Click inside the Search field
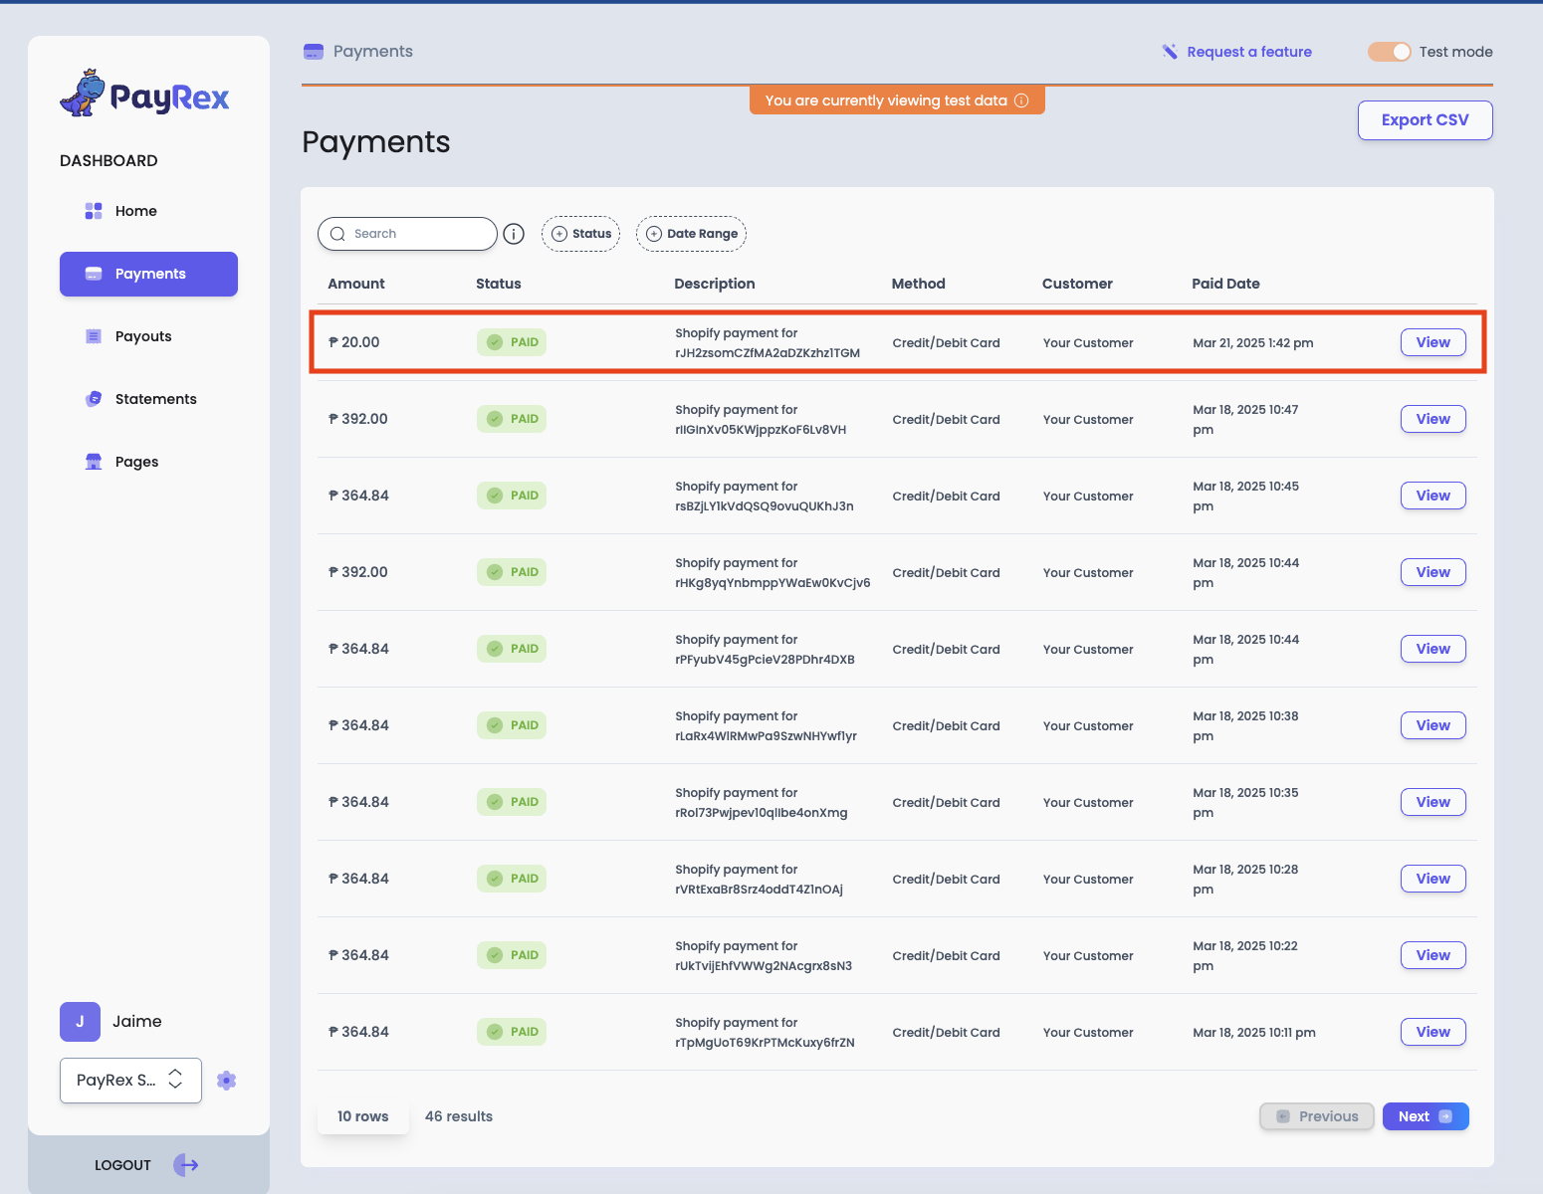Viewport: 1543px width, 1194px height. click(408, 233)
